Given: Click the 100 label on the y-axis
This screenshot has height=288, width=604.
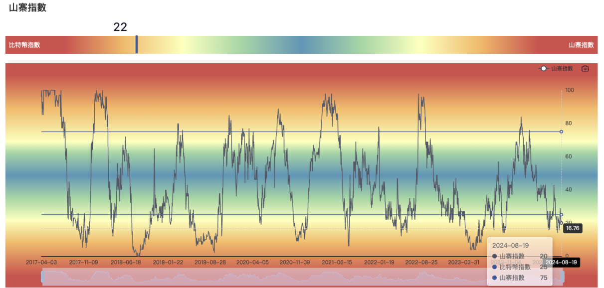Looking at the screenshot, I should coord(570,90).
